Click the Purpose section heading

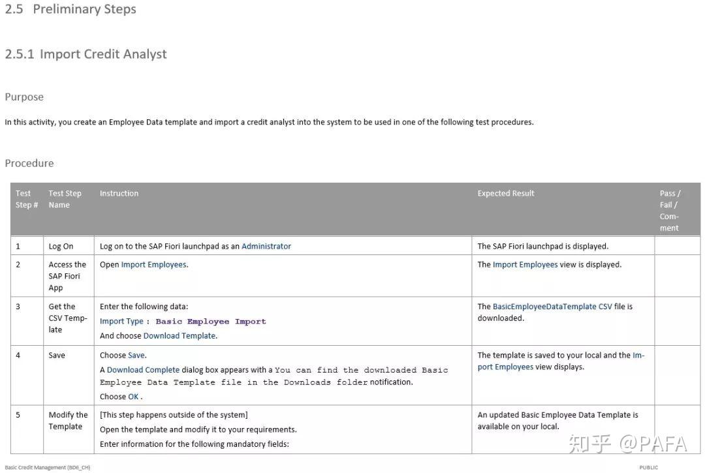point(24,97)
